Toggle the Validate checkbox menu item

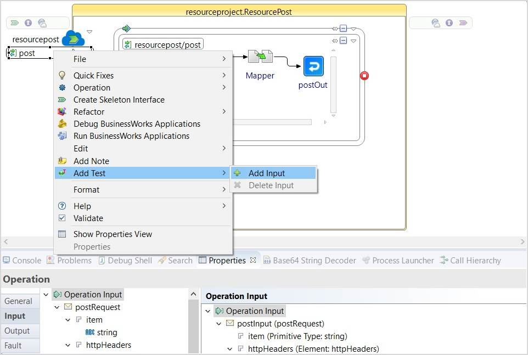(63, 218)
